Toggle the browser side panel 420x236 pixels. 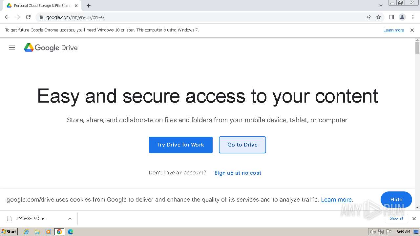click(391, 17)
